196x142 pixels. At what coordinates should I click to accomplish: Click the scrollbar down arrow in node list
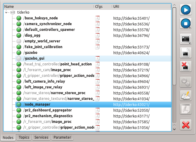coord(174,129)
